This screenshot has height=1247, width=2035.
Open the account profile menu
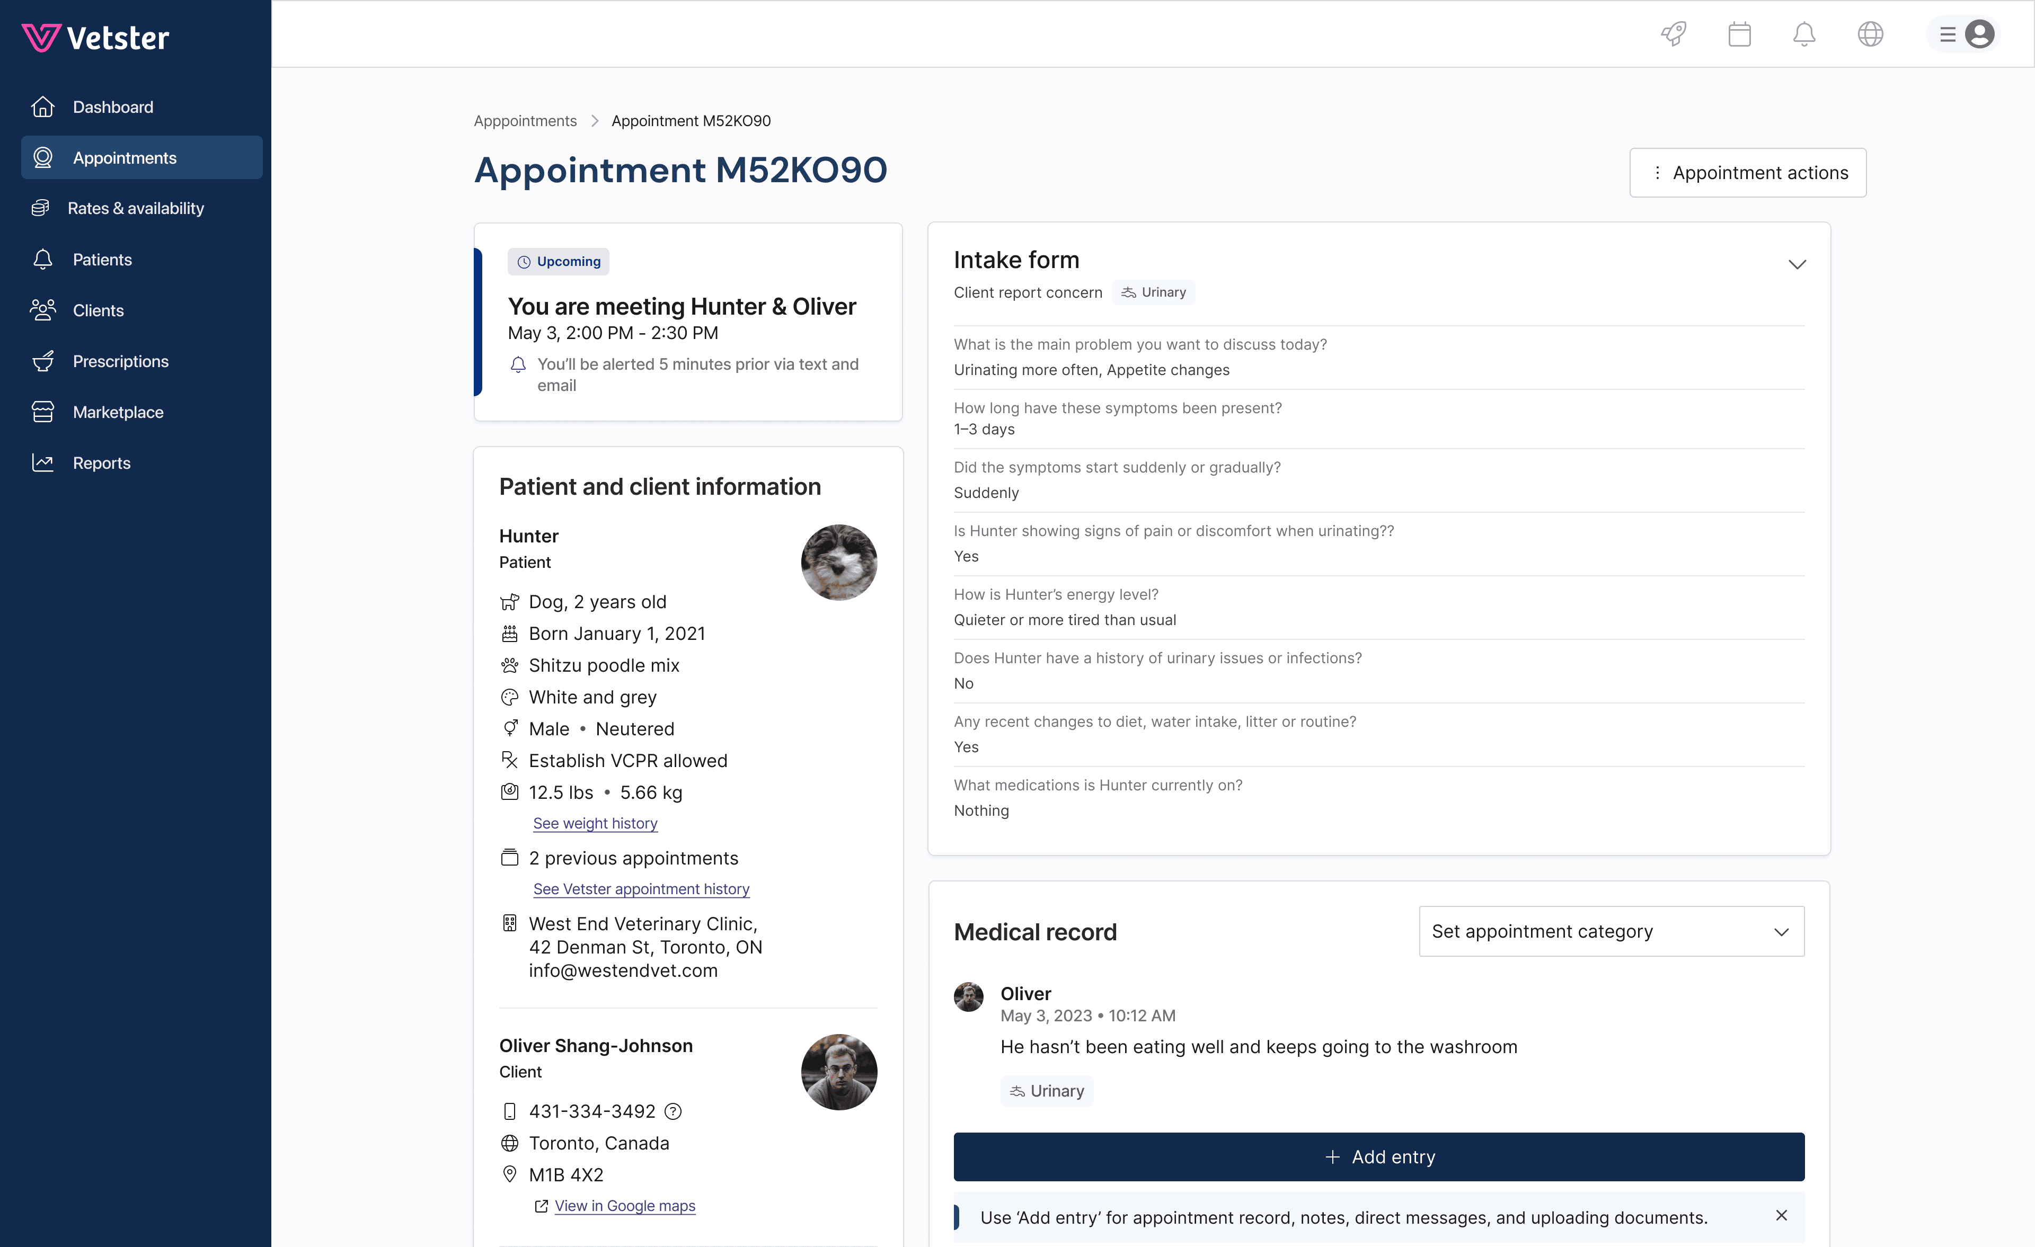point(1980,34)
